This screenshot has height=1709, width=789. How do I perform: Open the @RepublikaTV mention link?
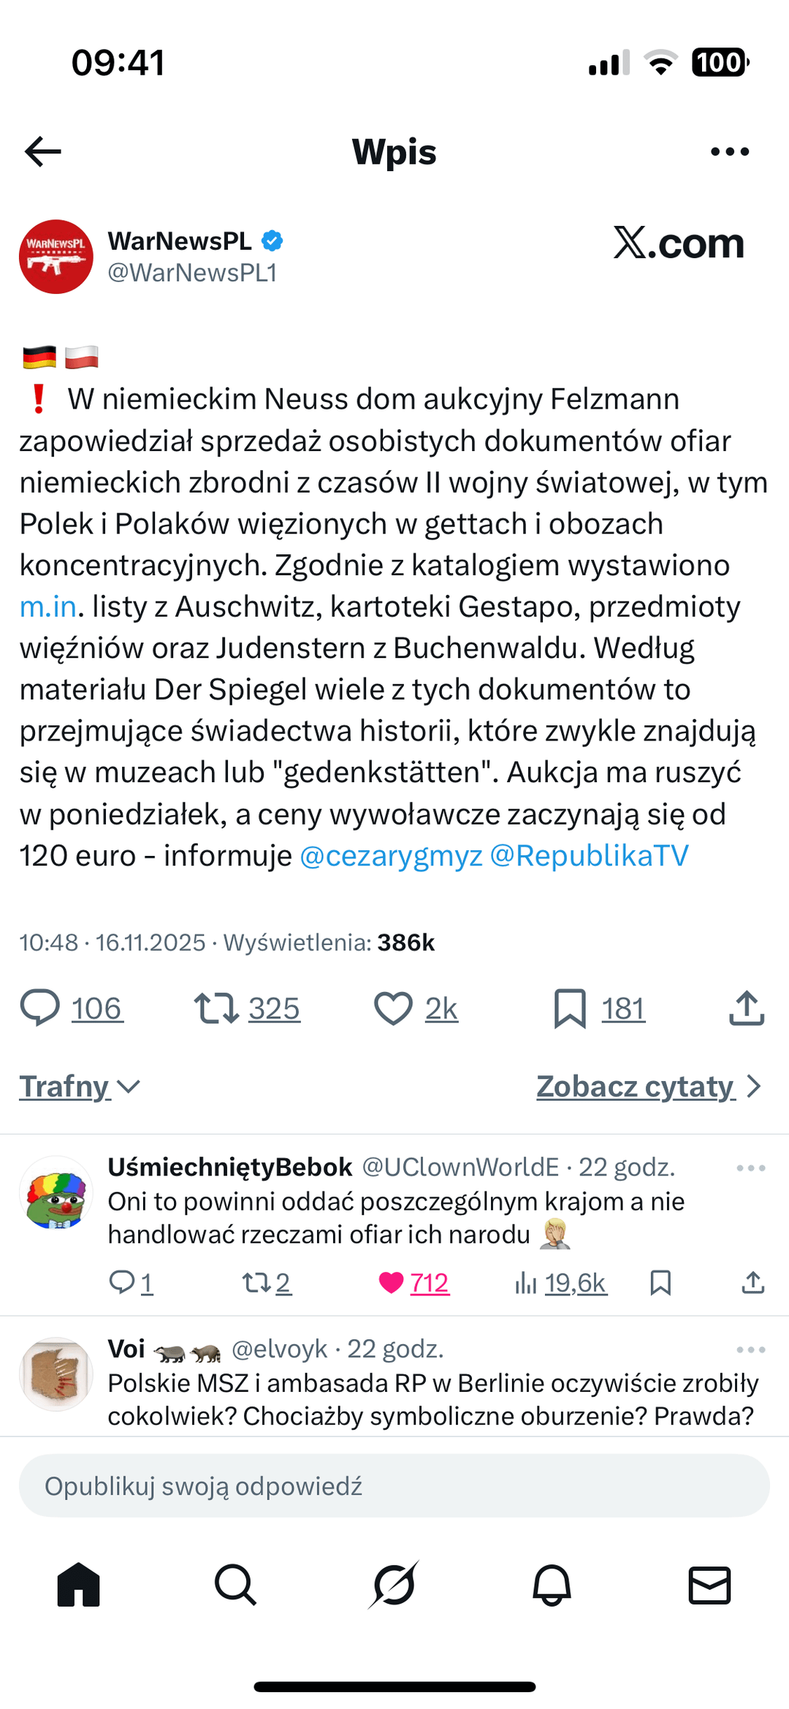click(x=590, y=855)
